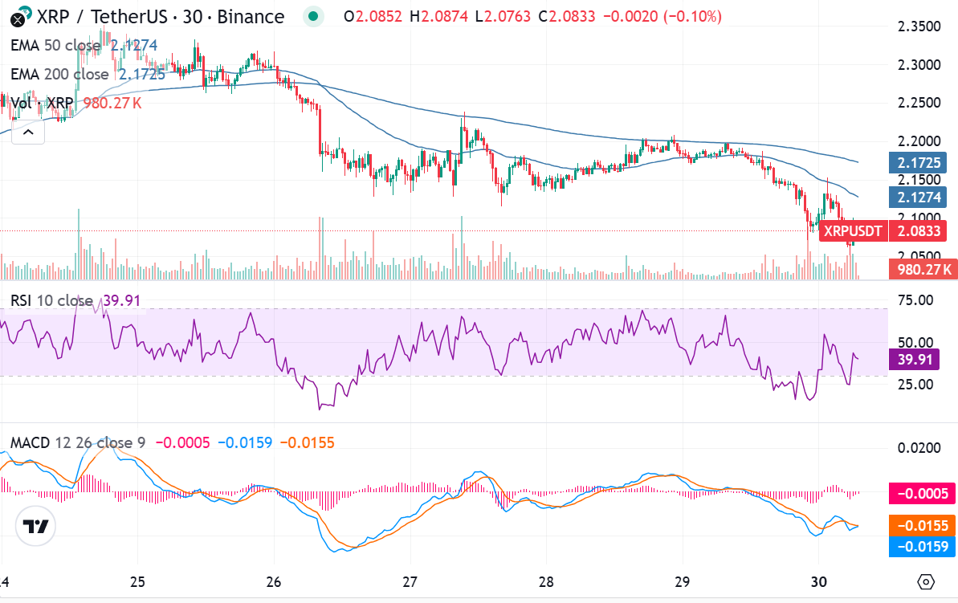Click the low value L2.0763

503,17
